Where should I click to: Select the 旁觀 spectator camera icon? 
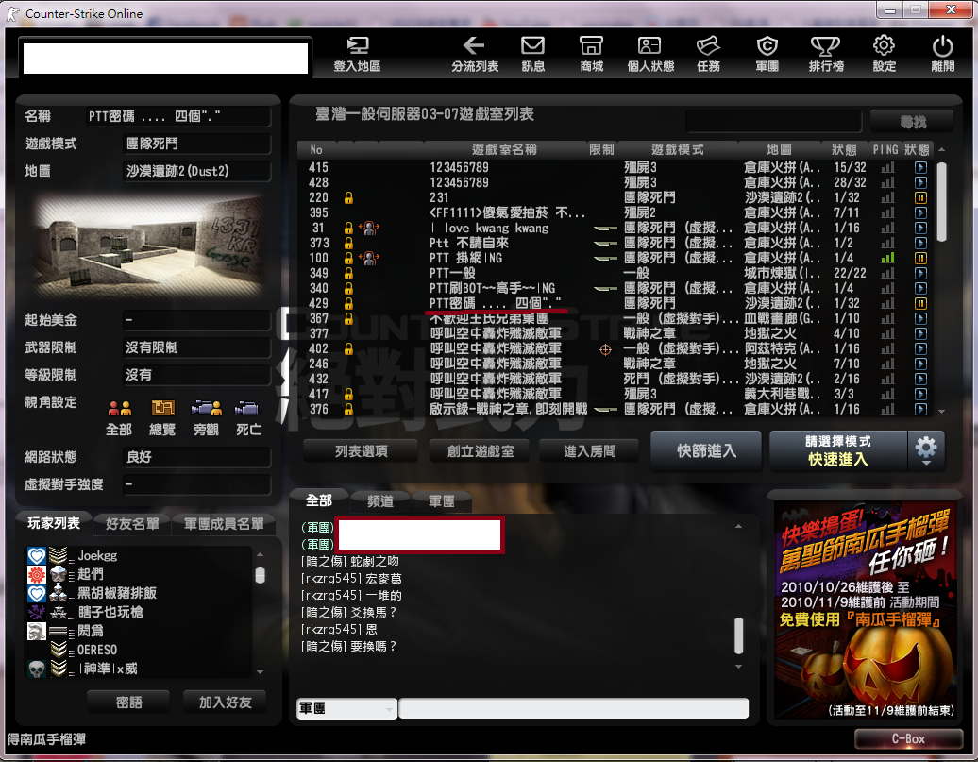point(207,409)
